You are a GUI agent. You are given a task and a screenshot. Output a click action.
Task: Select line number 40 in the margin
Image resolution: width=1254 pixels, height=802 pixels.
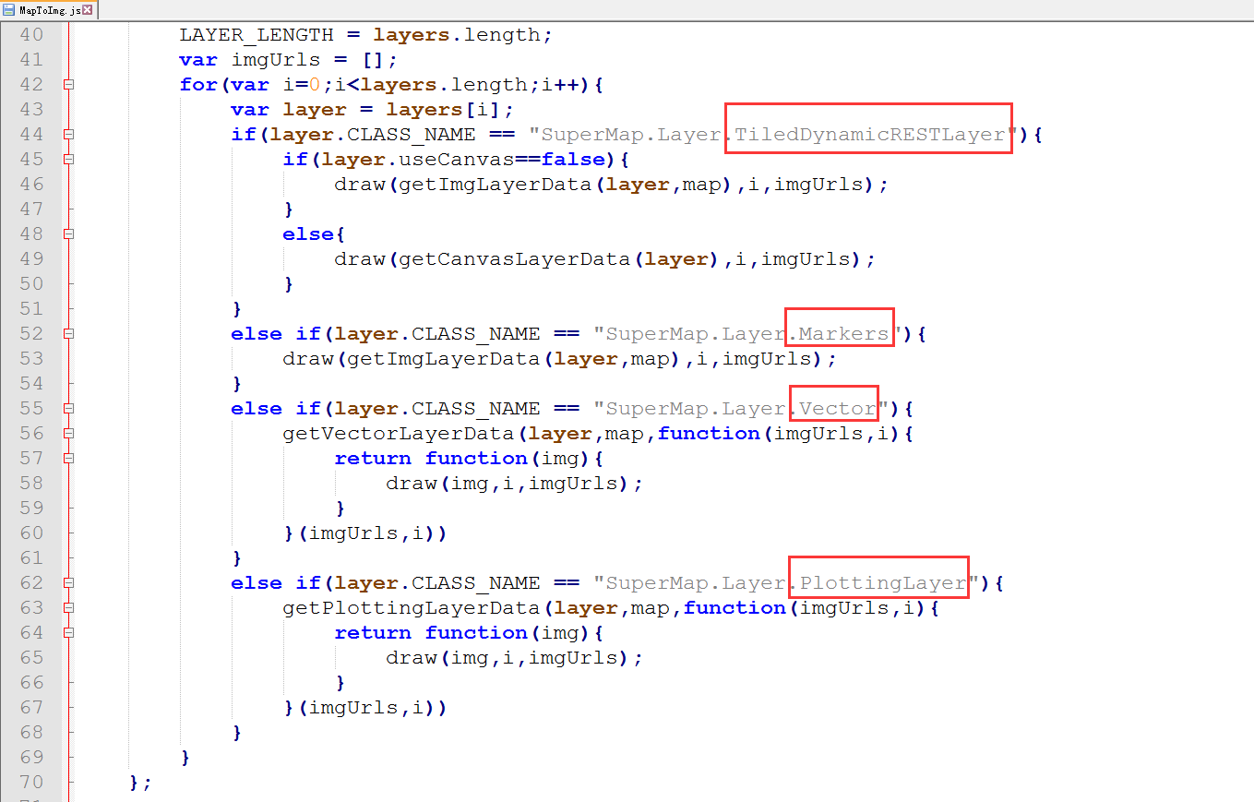[31, 35]
